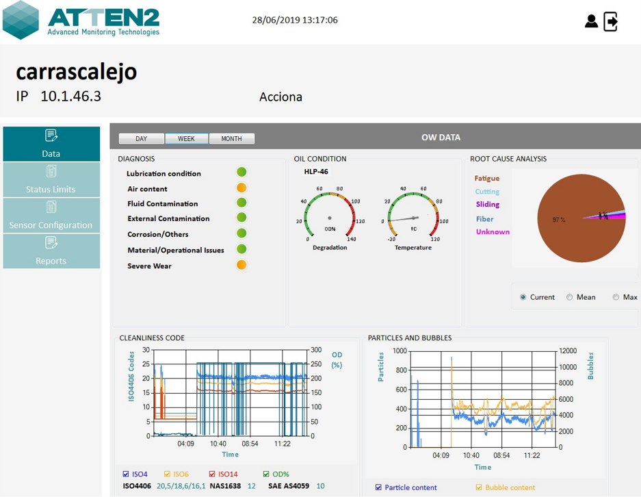Viewport: 641px width, 497px height.
Task: Switch to the DAY time range
Action: click(142, 138)
